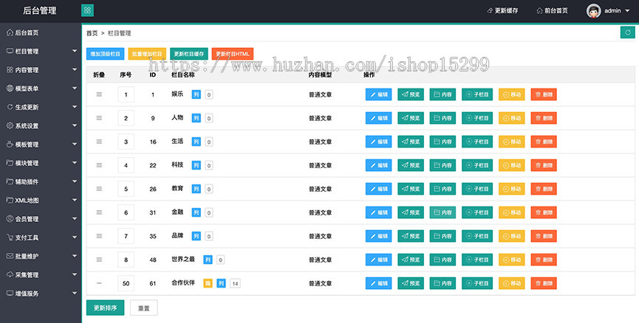Click the 批量维护 envelope icon
Viewport: 639px width, 323px height.
[x=10, y=256]
